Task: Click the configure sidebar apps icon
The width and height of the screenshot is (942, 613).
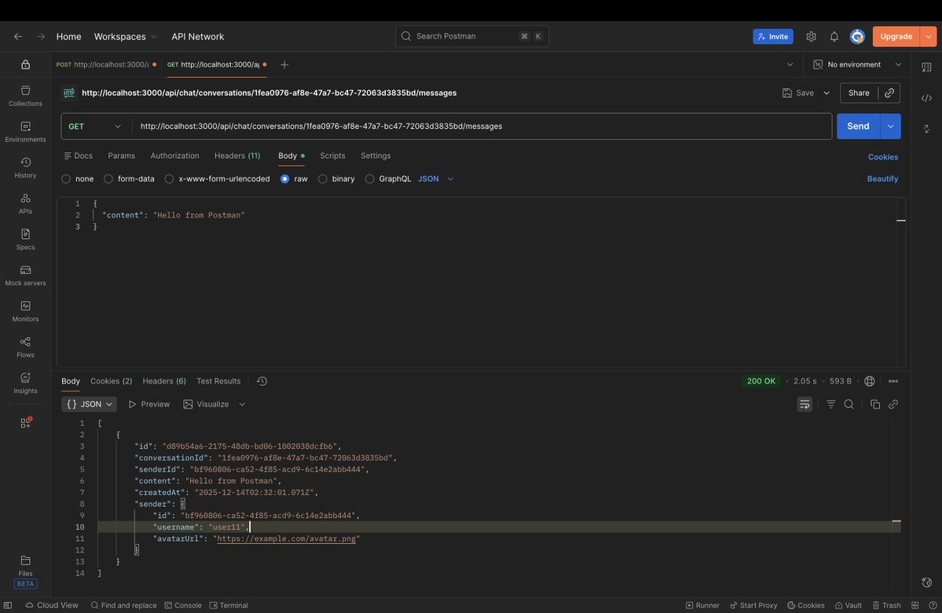Action: click(25, 423)
